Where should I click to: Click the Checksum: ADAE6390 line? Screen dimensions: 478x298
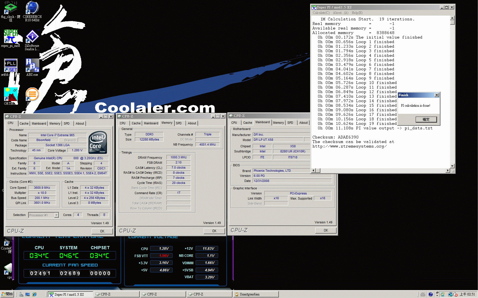point(335,137)
